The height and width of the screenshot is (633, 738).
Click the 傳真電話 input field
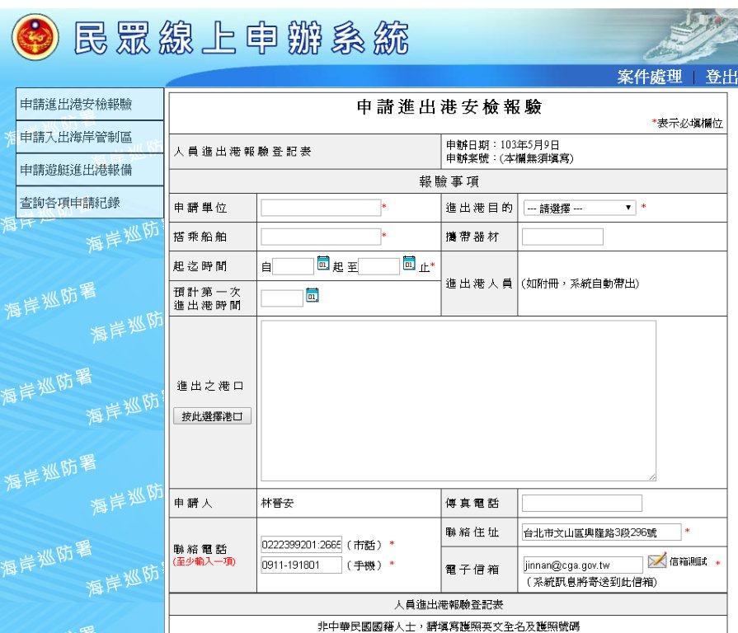tap(581, 503)
